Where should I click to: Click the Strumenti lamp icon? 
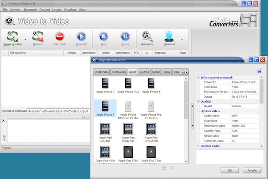(x=169, y=36)
